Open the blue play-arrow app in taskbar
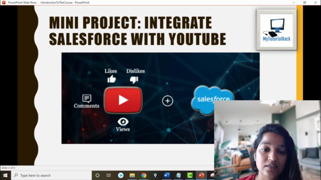Screen dimensions: 321x180 coord(120,175)
